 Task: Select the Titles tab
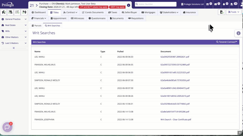click(54, 12)
